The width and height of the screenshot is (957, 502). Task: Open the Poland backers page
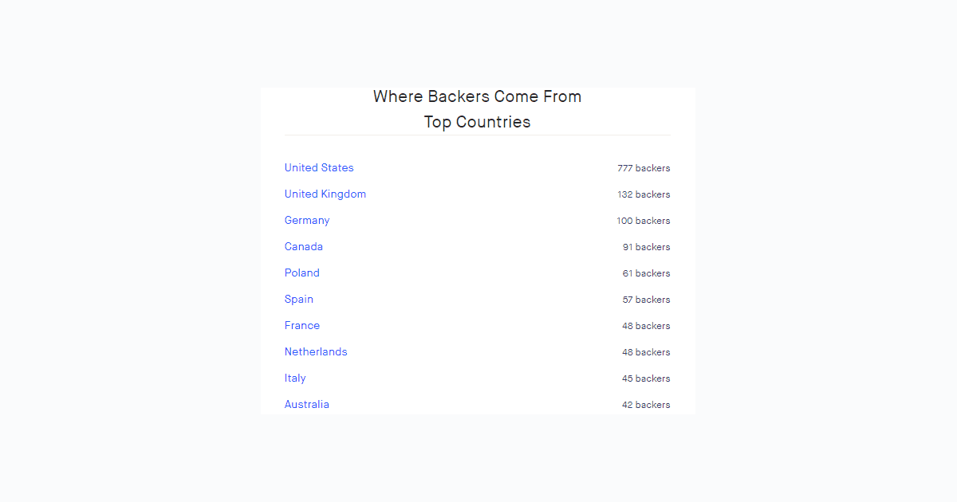pyautogui.click(x=301, y=273)
